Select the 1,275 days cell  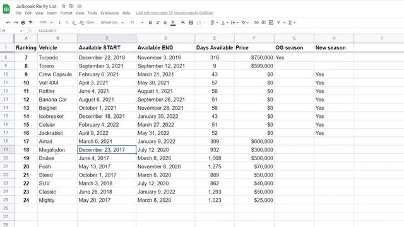215,166
